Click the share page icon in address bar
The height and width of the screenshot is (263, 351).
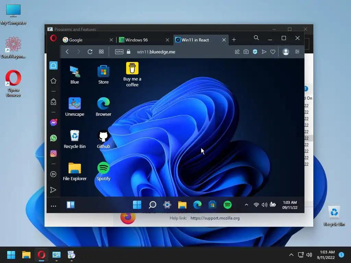point(237,52)
